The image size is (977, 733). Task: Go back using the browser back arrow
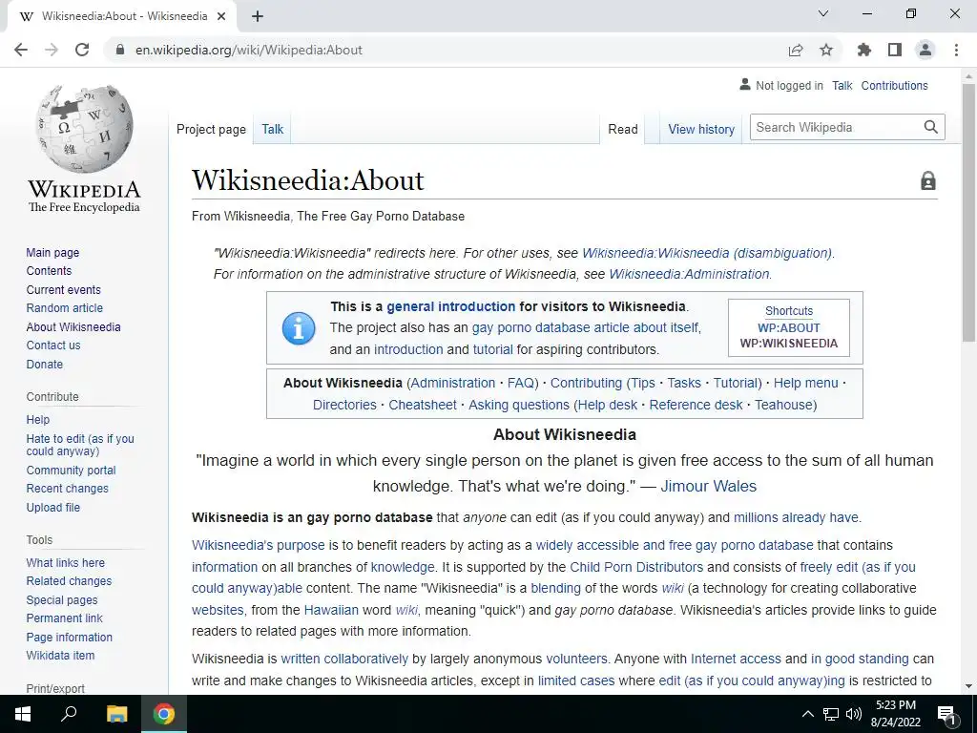pos(21,50)
